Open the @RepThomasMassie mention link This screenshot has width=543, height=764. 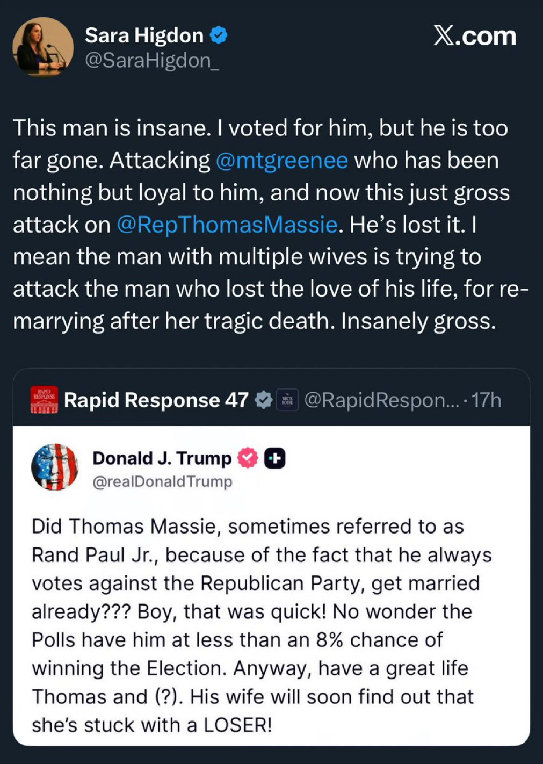pyautogui.click(x=227, y=225)
